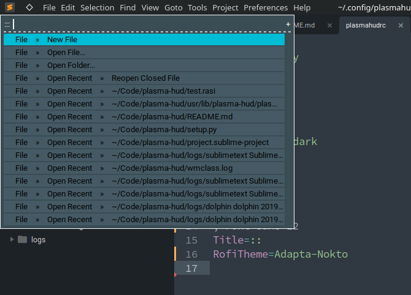The height and width of the screenshot is (295, 411).
Task: Open the Tools menu
Action: click(197, 7)
